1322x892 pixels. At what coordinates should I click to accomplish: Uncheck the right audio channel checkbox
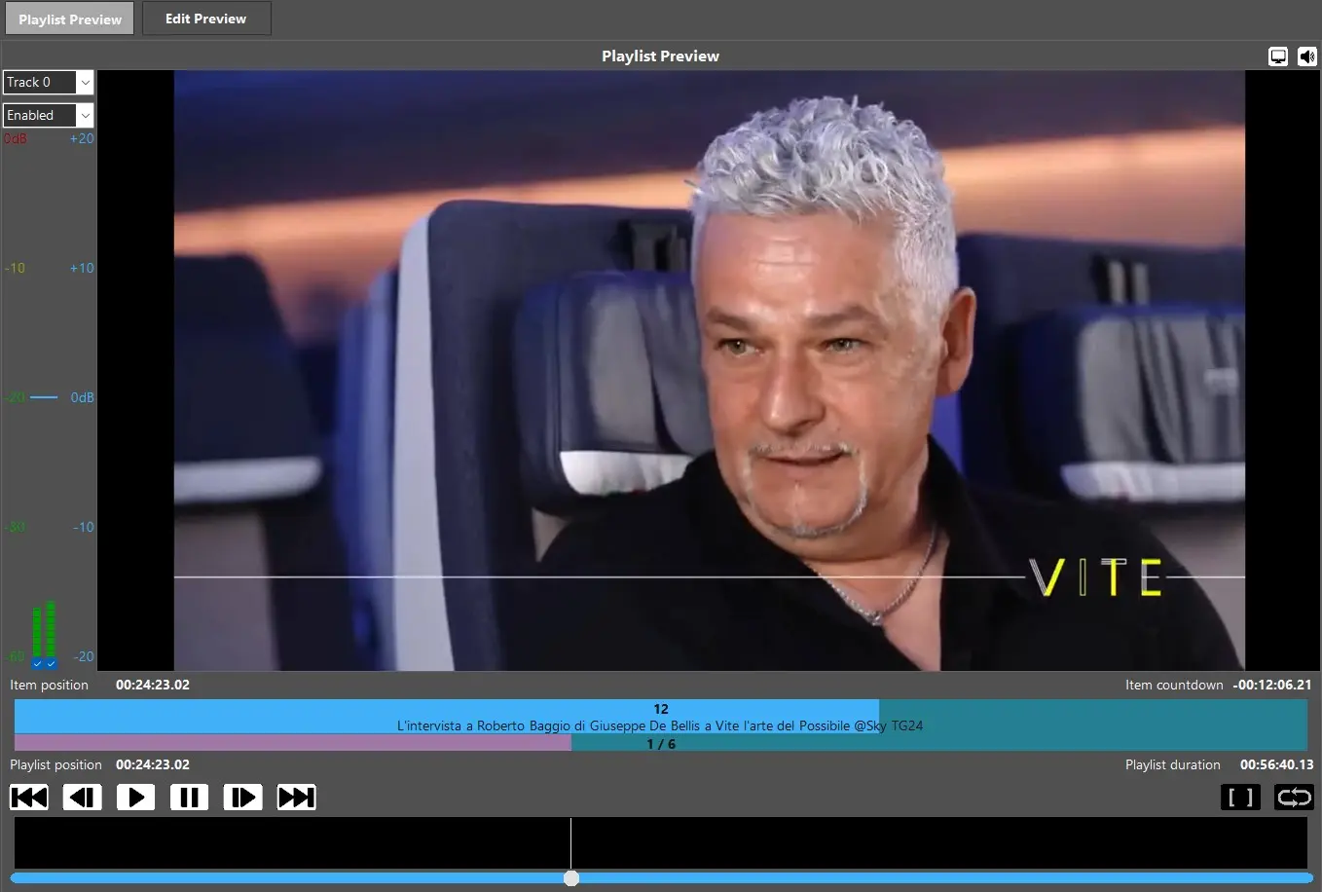pos(52,664)
